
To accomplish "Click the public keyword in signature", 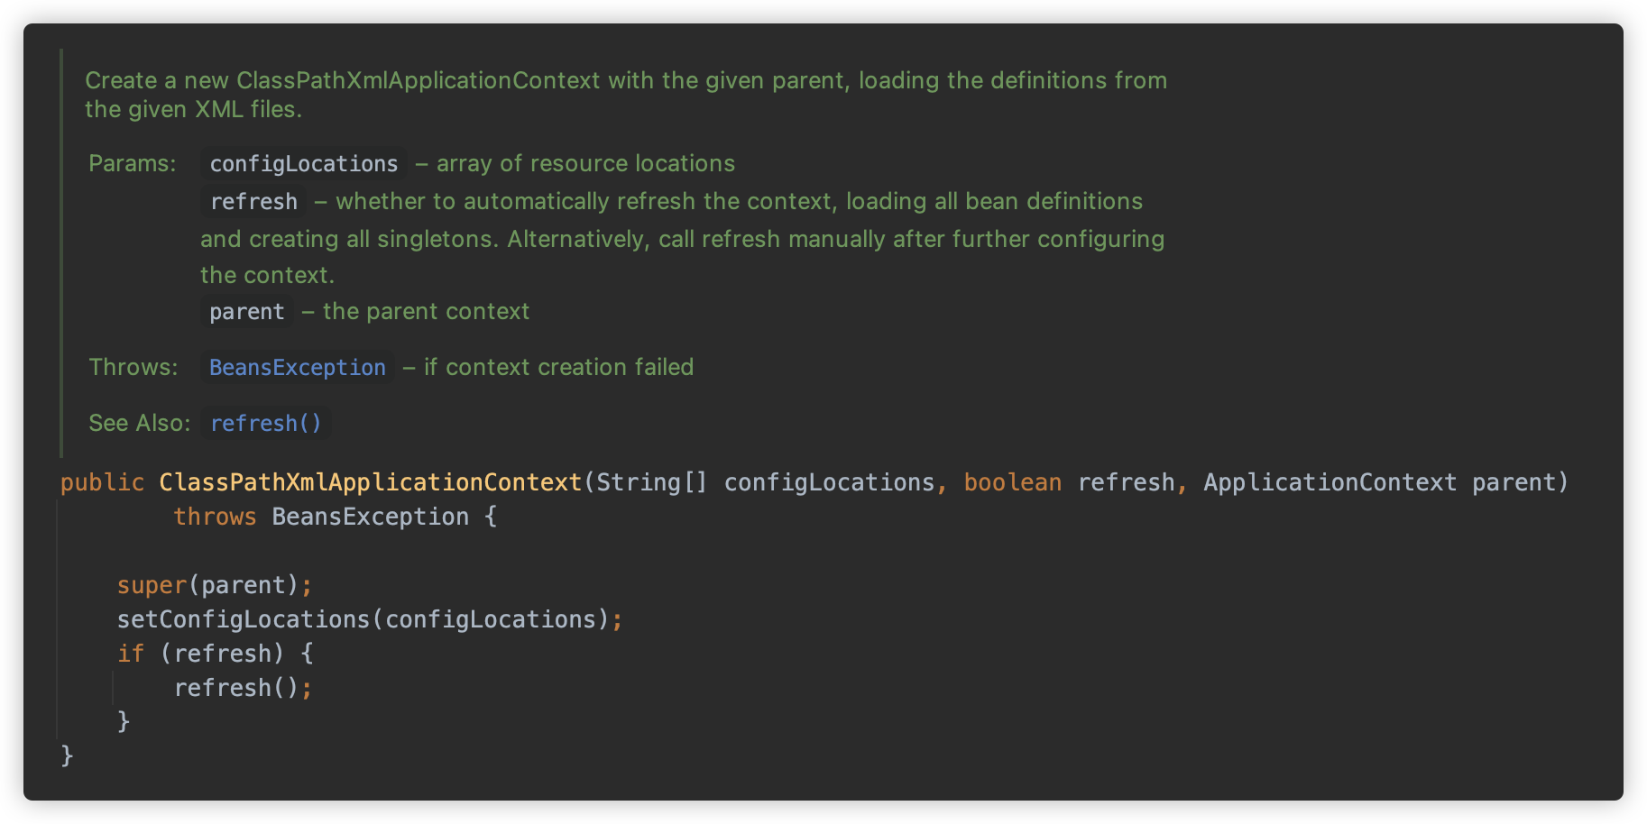I will pyautogui.click(x=102, y=482).
